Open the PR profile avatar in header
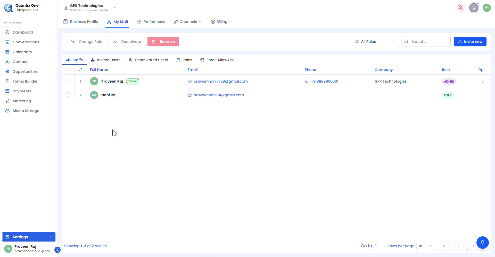495x257 pixels. pyautogui.click(x=486, y=8)
